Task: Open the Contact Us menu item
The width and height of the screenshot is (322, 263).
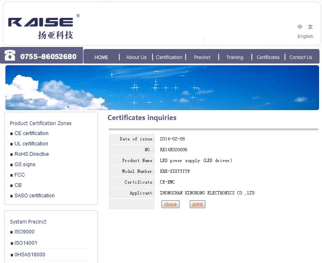Action: click(301, 57)
